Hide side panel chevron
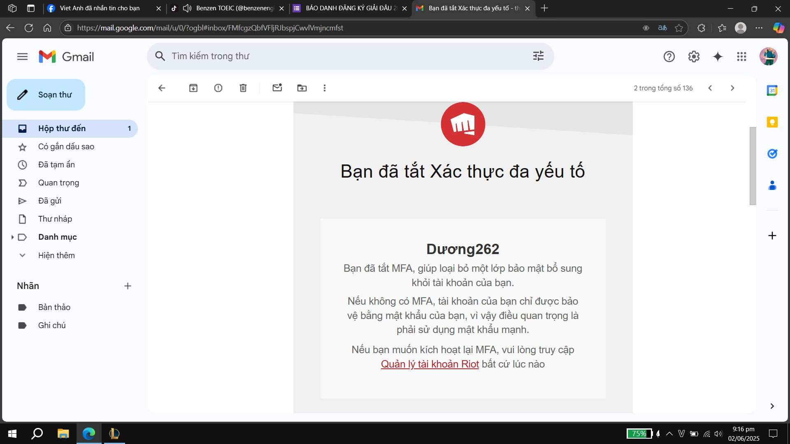 tap(772, 406)
